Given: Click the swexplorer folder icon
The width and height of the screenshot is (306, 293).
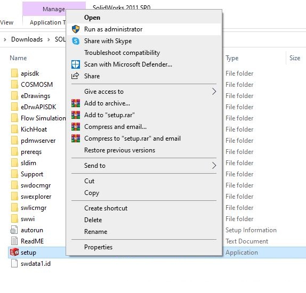Looking at the screenshot, I should pos(14,197).
